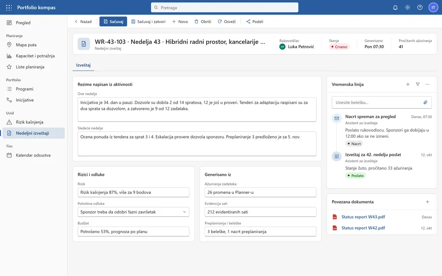Screen dimensions: 442x276
Task: Save with the Sačuvaj button
Action: (113, 21)
